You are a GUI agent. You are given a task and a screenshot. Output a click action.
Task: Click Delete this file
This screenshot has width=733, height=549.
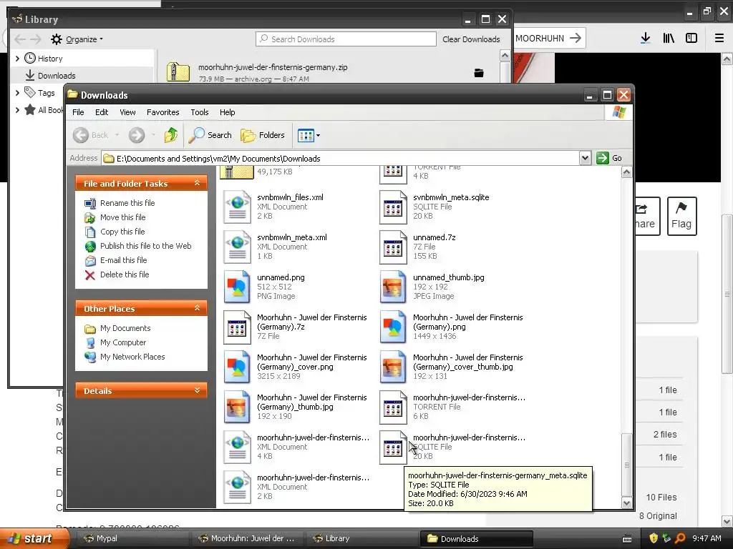click(x=125, y=274)
